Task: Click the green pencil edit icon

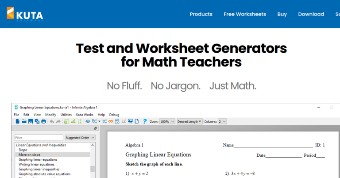Action: [73, 121]
